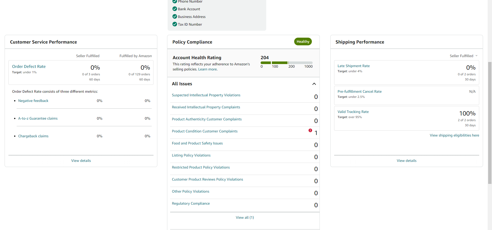Click the '0 of 3 orders' text

click(x=91, y=74)
